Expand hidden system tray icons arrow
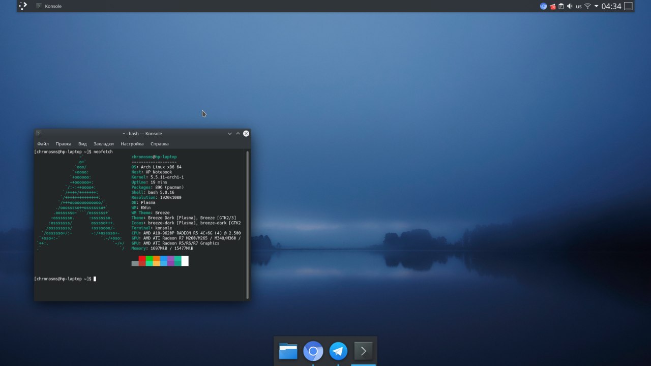The image size is (651, 366). (x=596, y=6)
